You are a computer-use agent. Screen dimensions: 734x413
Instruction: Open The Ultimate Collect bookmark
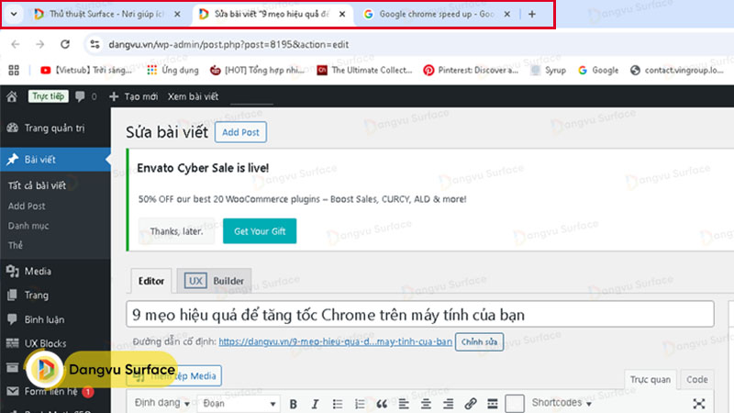tap(364, 71)
